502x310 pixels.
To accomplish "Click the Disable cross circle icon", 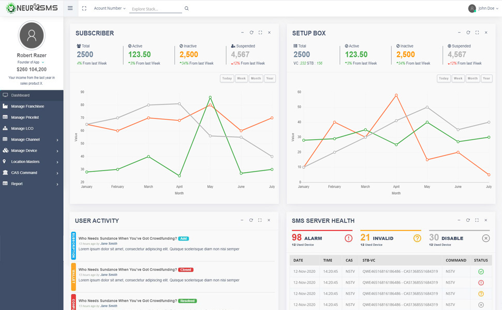I will click(485, 238).
